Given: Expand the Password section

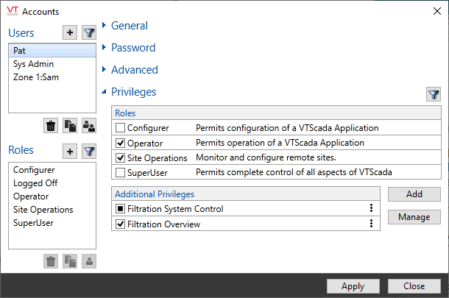Looking at the screenshot, I should point(132,48).
